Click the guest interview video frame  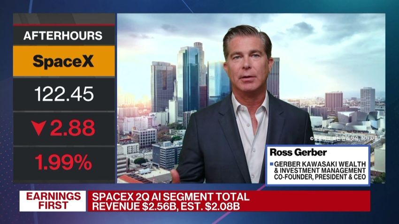point(251,98)
